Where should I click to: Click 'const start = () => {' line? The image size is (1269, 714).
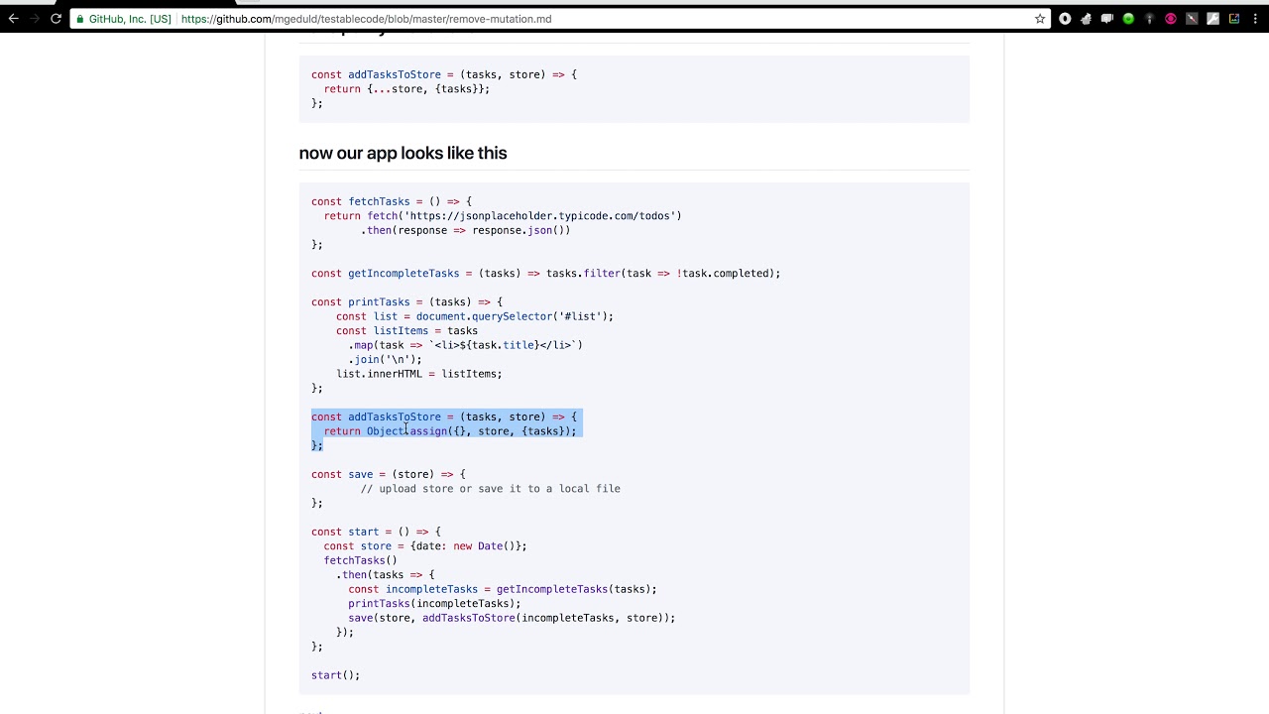(x=376, y=532)
